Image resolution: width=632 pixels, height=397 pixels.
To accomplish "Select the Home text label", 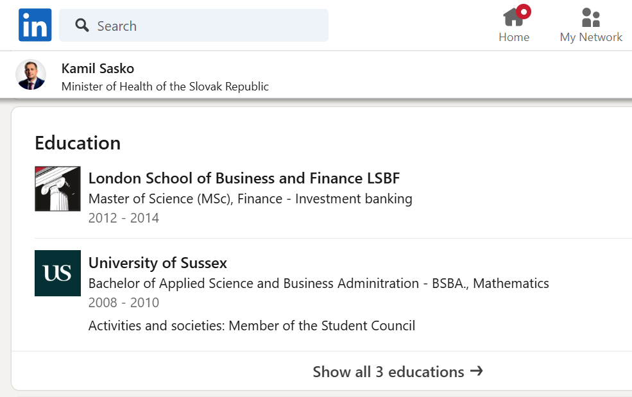I will pos(514,37).
